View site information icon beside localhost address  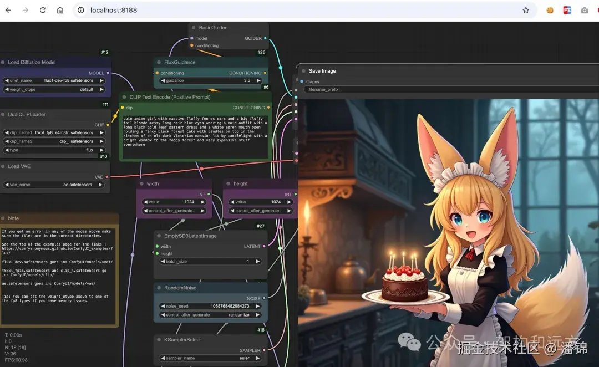click(x=81, y=11)
